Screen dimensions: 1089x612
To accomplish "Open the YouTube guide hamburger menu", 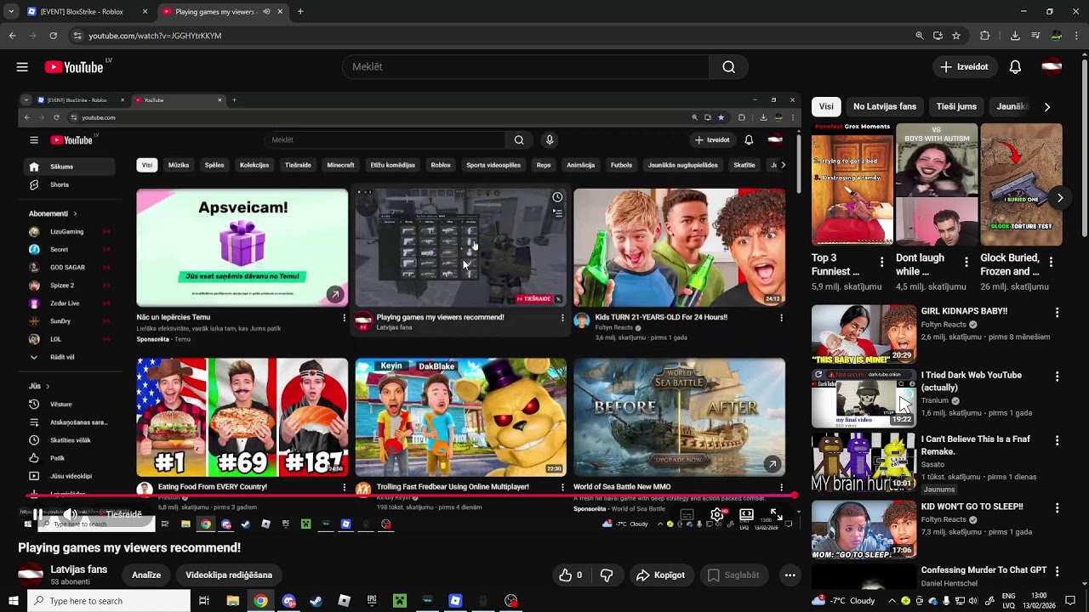I will click(x=22, y=67).
